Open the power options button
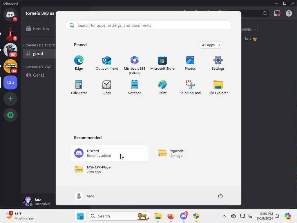Viewport: 297px width, 223px height. point(220,196)
